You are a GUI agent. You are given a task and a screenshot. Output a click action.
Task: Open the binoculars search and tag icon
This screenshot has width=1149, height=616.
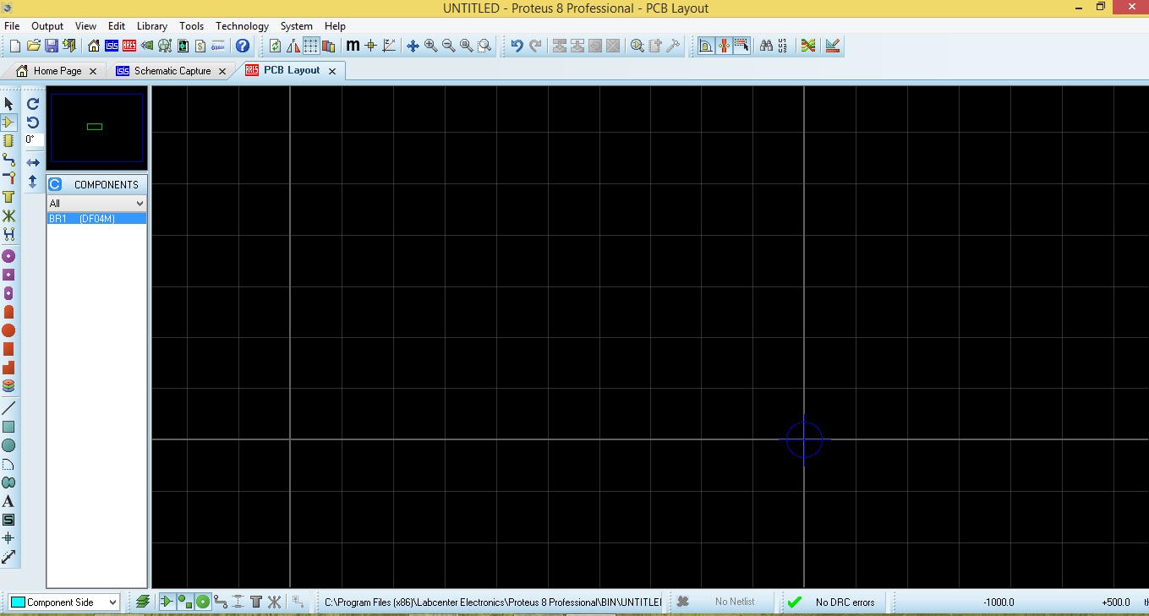766,46
